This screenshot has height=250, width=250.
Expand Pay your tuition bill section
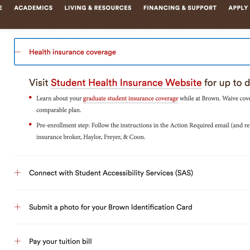pyautogui.click(x=60, y=241)
